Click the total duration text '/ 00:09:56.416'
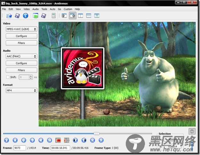The height and width of the screenshot is (155, 200). pyautogui.click(x=80, y=148)
